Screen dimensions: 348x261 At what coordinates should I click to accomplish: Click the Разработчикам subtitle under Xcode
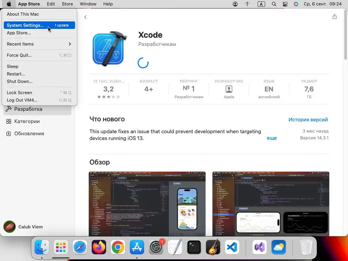click(157, 44)
